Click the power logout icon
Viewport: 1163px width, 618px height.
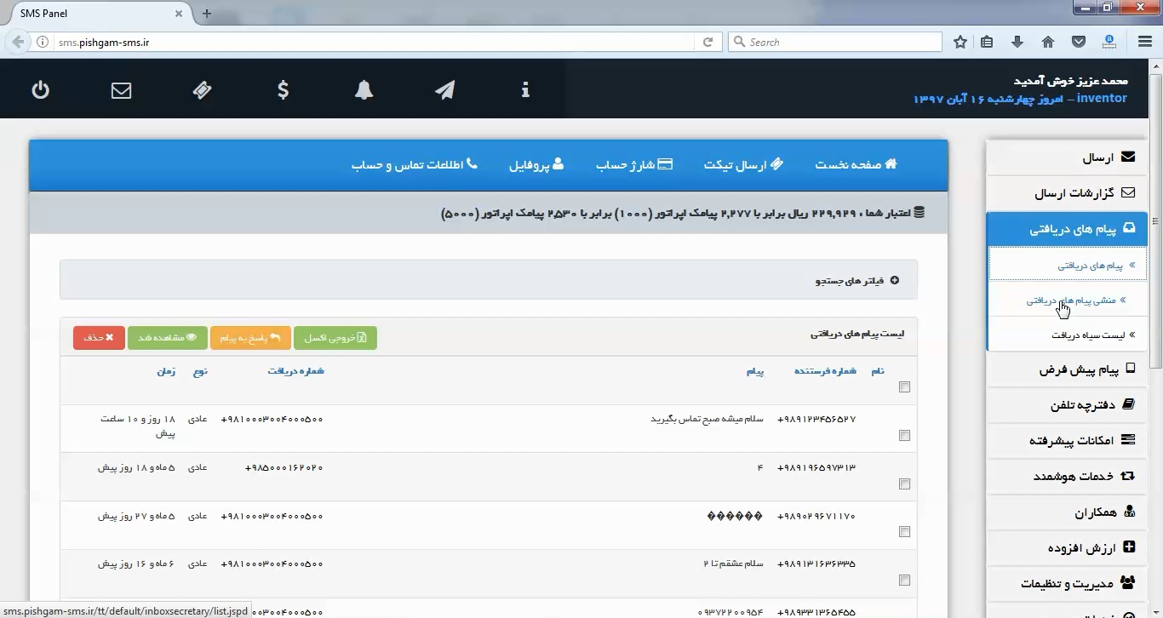(x=41, y=89)
